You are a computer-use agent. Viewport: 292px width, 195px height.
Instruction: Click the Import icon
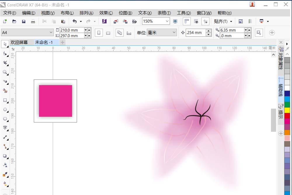[116, 21]
